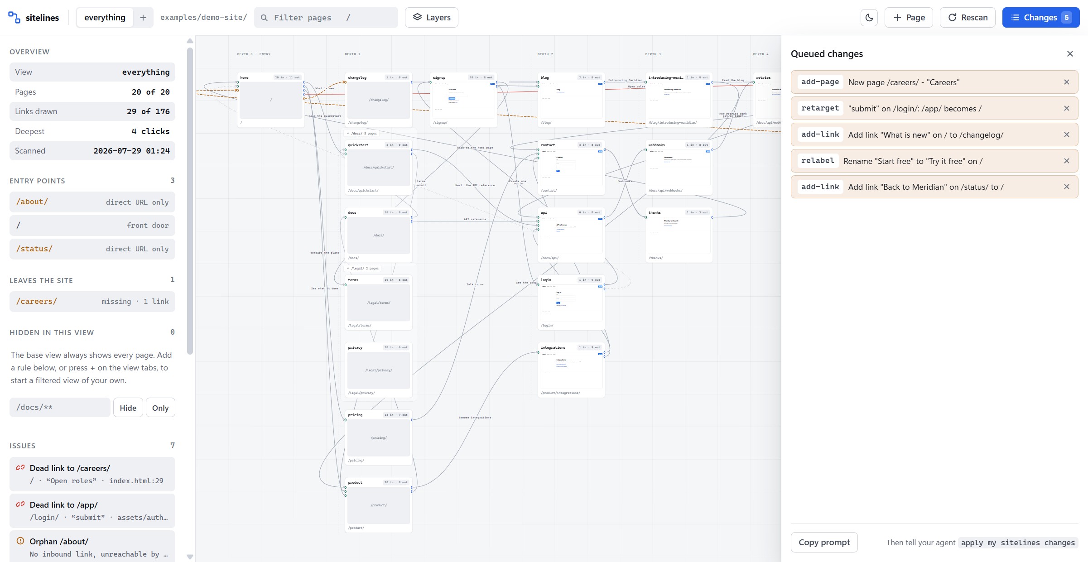Select the blog page node

[x=571, y=100]
